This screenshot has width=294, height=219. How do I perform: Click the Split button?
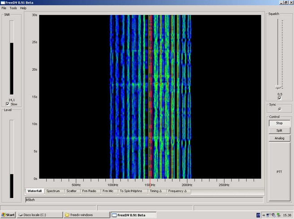coord(279,131)
